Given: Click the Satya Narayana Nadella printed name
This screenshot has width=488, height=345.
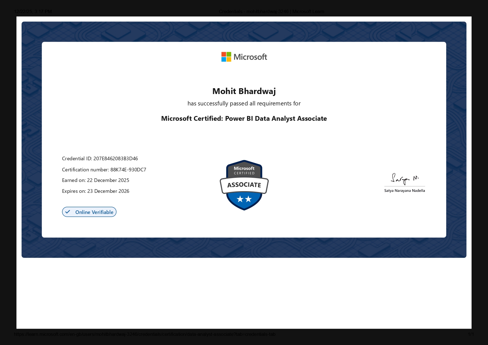Looking at the screenshot, I should [x=405, y=191].
